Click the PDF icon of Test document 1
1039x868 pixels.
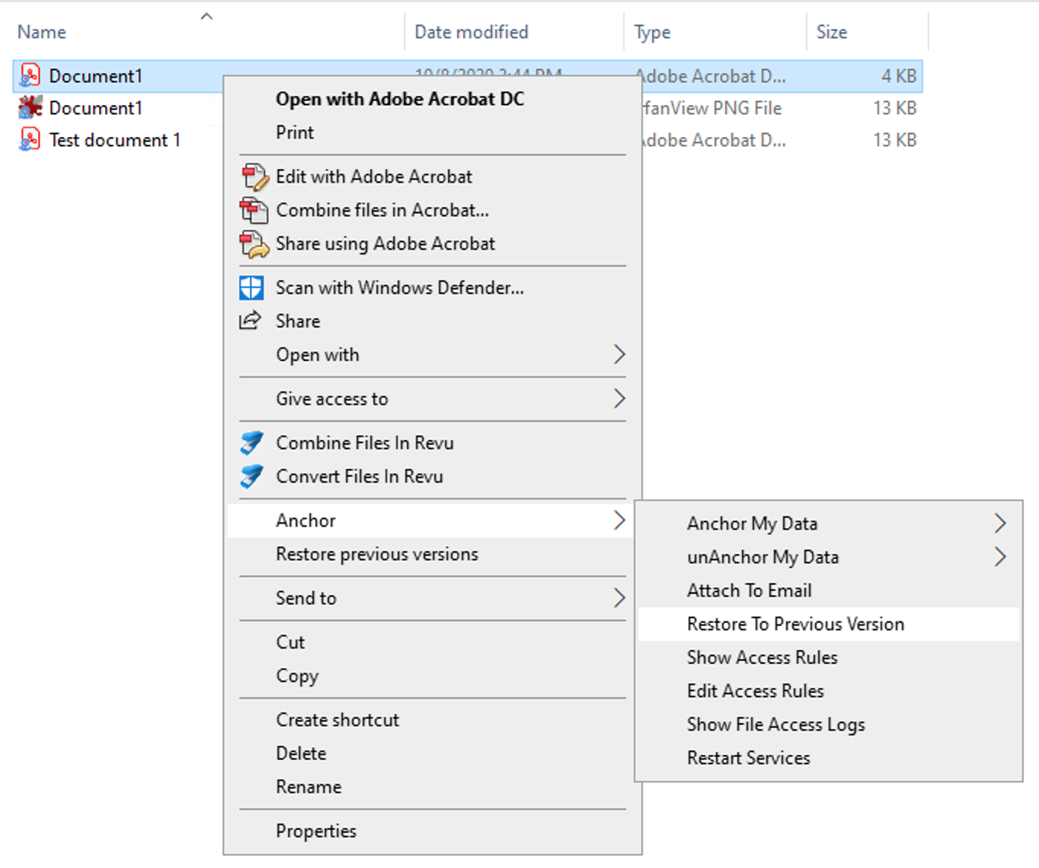(x=30, y=139)
